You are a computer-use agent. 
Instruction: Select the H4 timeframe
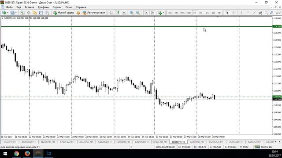pyautogui.click(x=201, y=13)
